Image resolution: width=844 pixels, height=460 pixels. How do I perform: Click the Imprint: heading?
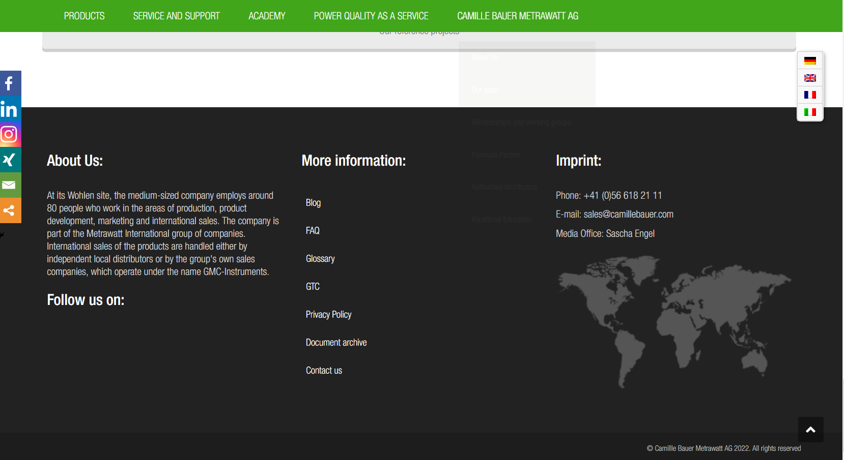578,161
